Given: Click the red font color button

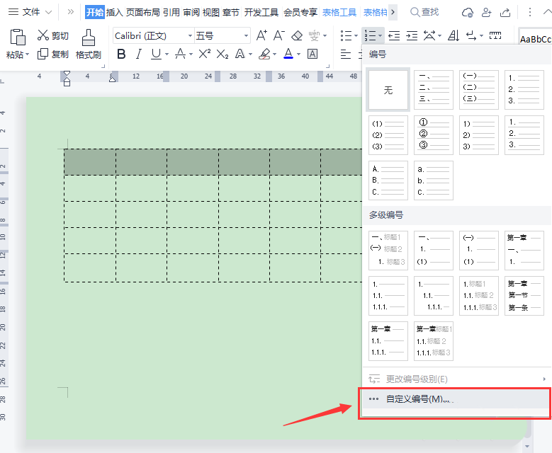Looking at the screenshot, I should [288, 55].
